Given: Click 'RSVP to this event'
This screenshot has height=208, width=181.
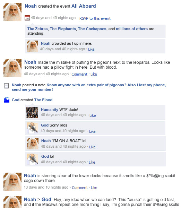Looking at the screenshot, I should (x=95, y=18).
